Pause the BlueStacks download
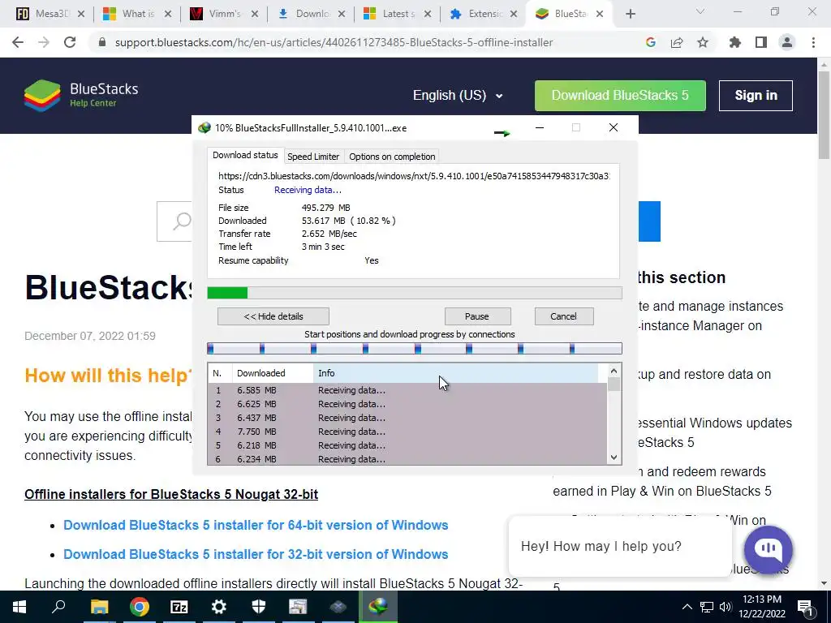The image size is (831, 623). (477, 316)
